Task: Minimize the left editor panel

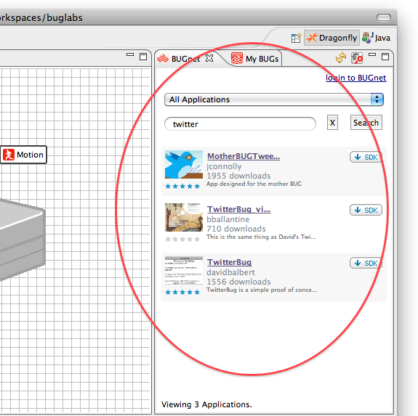Action: coord(130,54)
